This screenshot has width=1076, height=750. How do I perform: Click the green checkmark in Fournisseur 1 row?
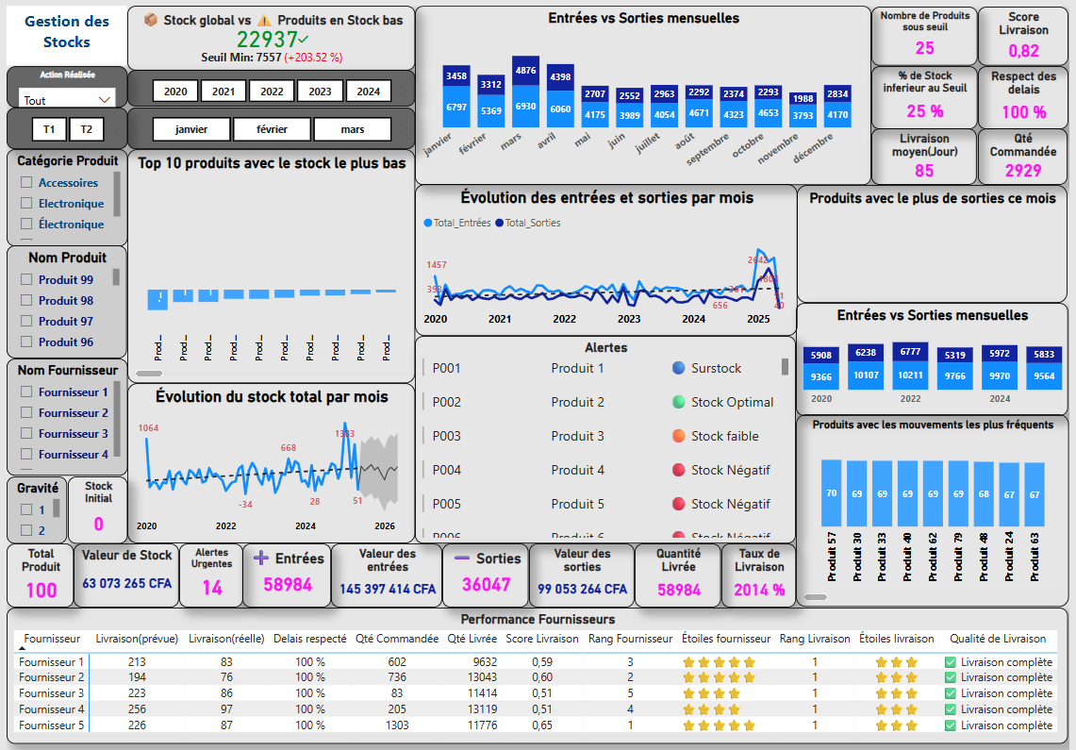(951, 662)
